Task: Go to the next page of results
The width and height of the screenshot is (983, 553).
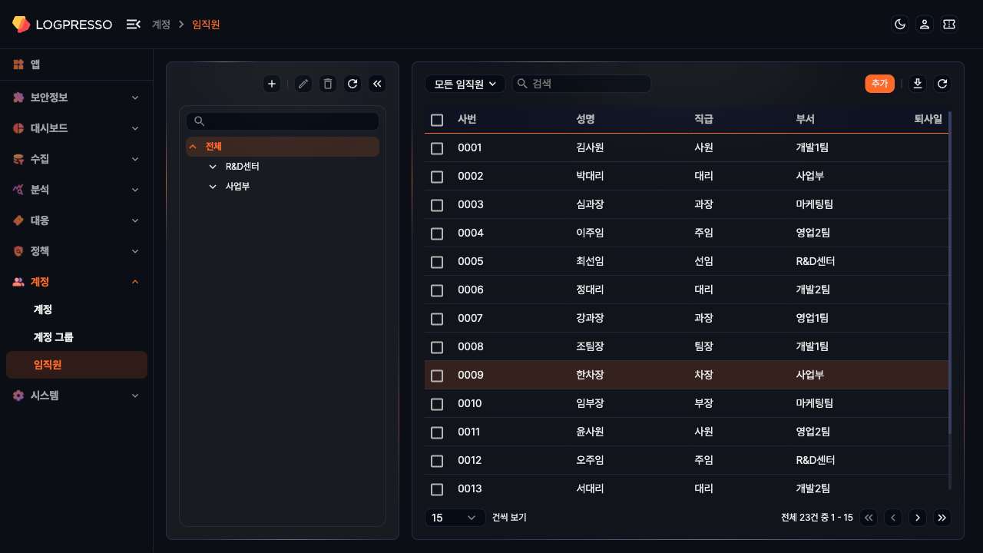Action: point(917,518)
